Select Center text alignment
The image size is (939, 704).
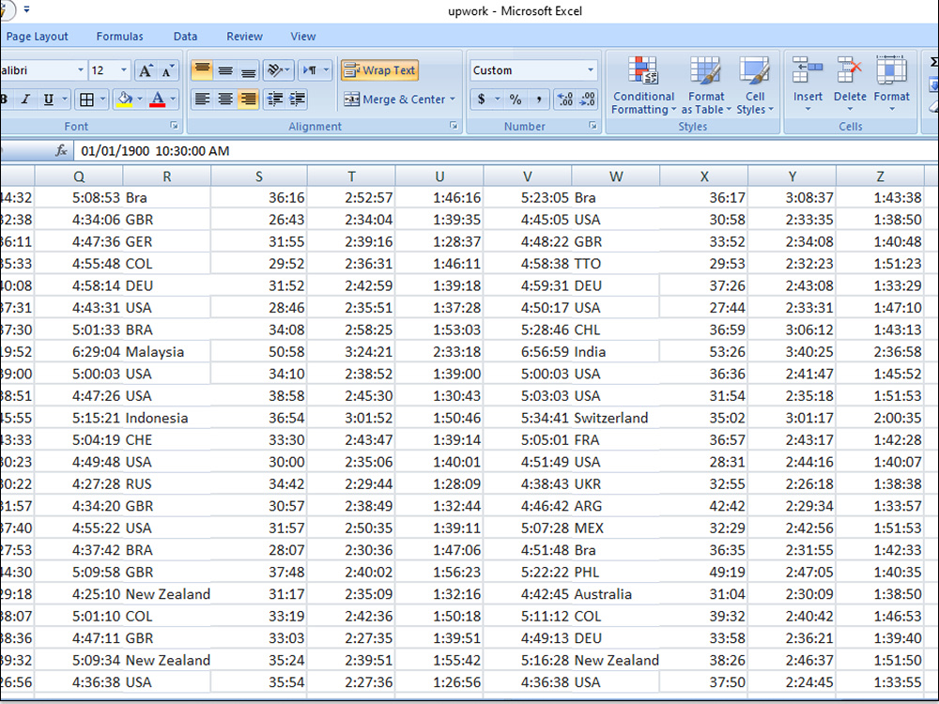coord(225,99)
